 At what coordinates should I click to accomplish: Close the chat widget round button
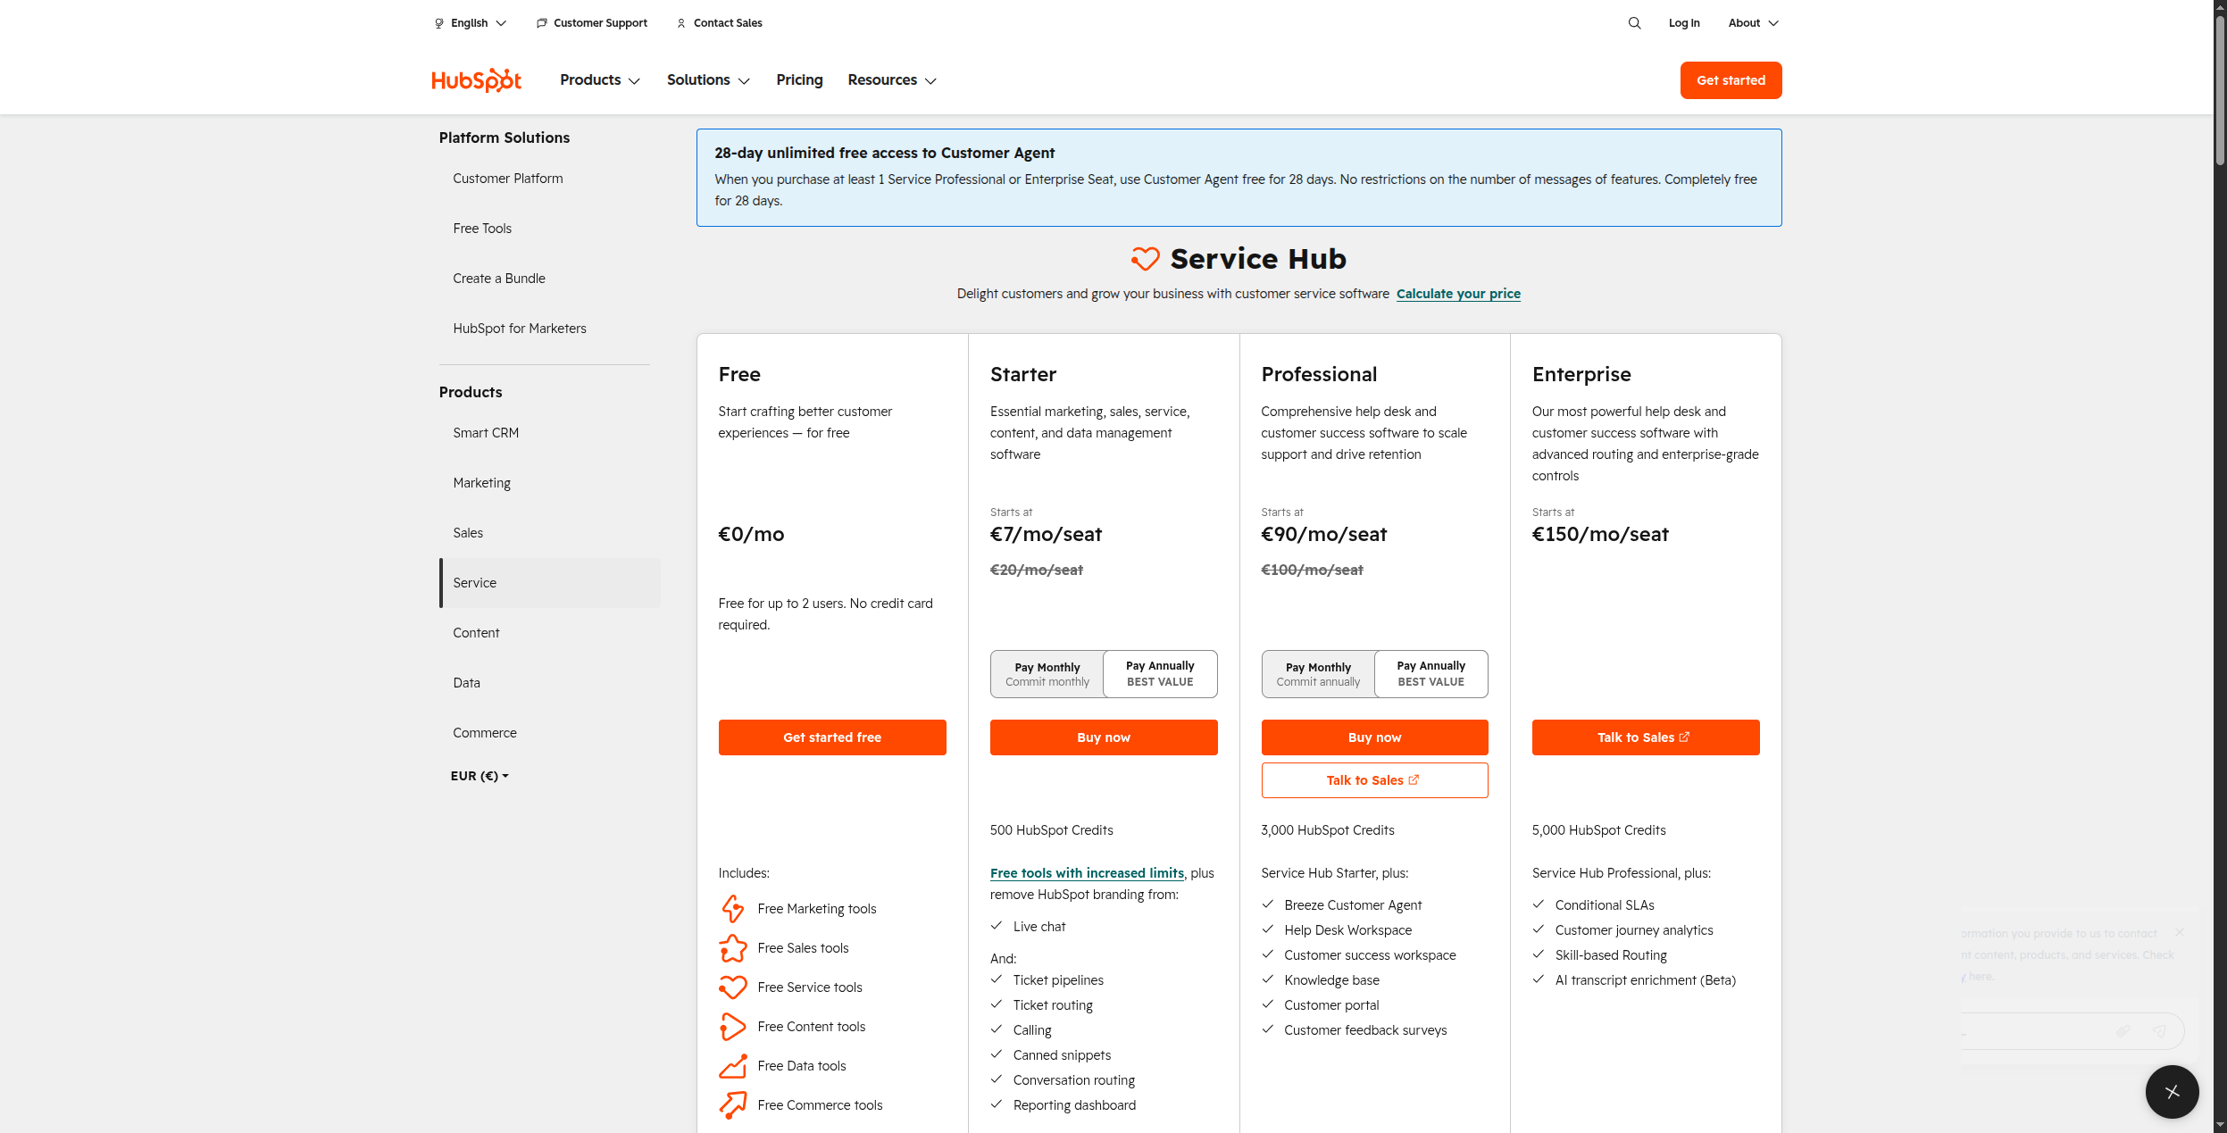(2172, 1091)
